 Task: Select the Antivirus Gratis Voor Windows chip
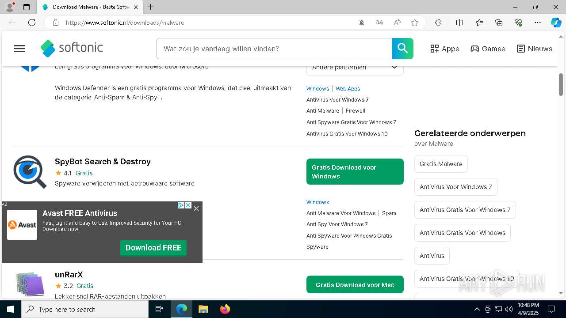(463, 233)
